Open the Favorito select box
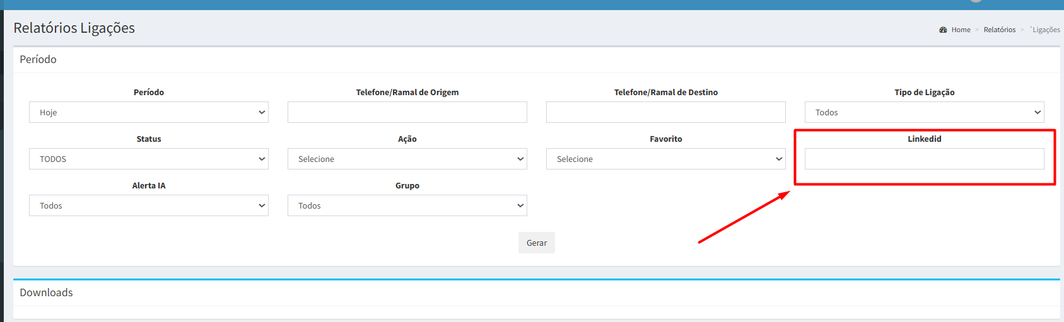This screenshot has width=1064, height=322. click(x=665, y=159)
